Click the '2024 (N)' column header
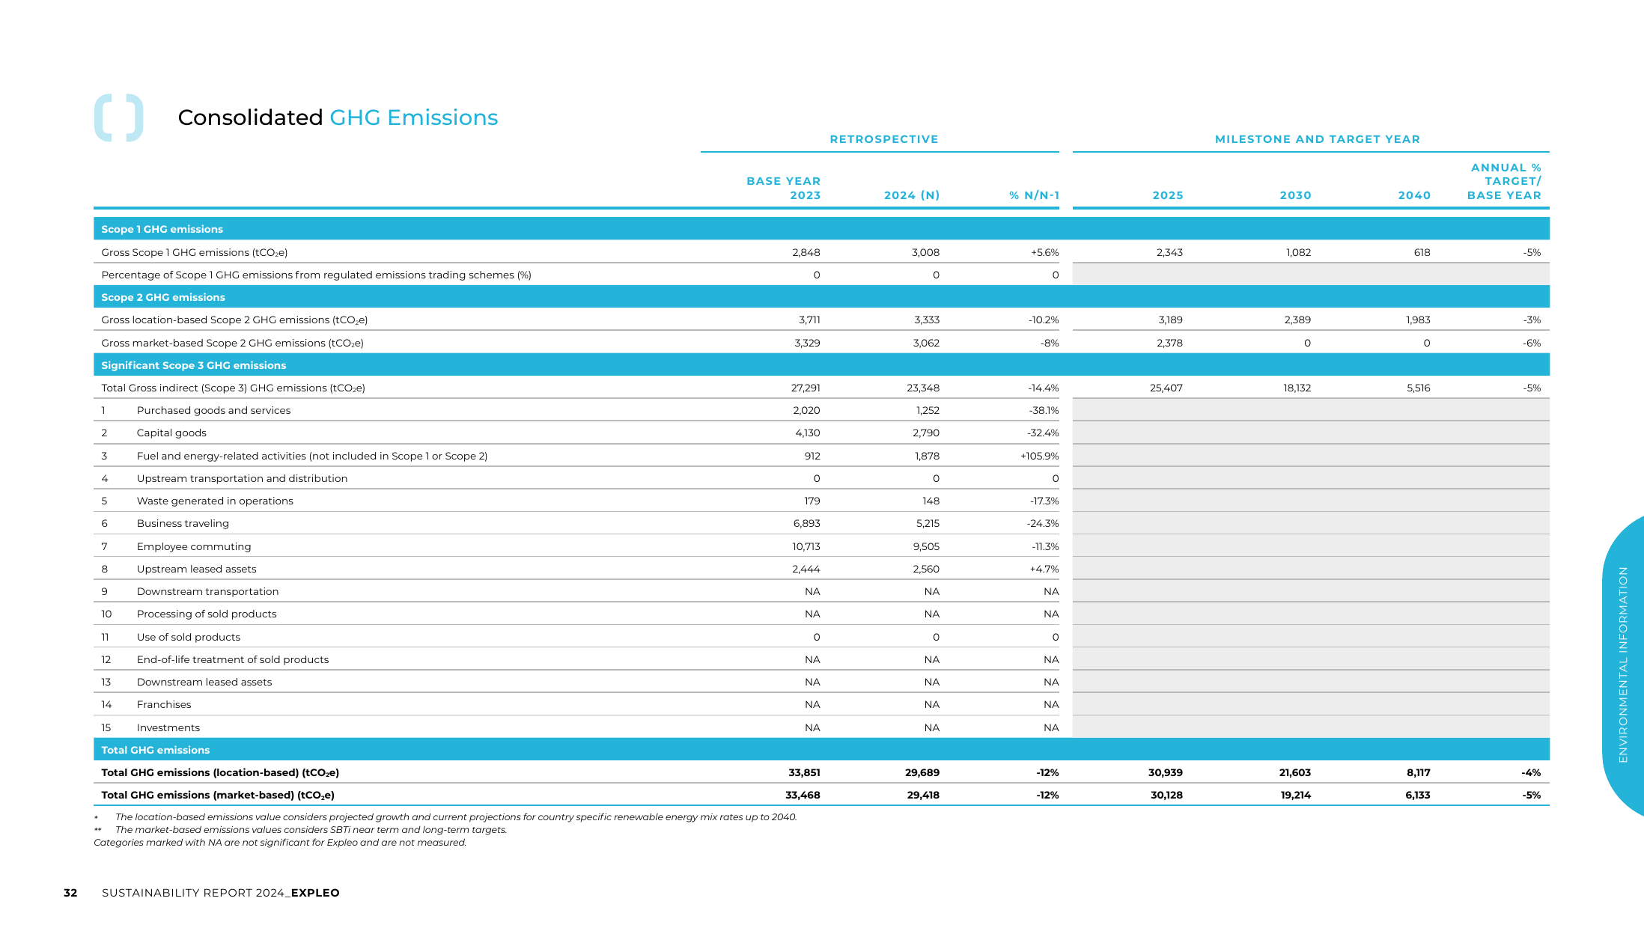Viewport: 1644px width, 928px height. (911, 195)
